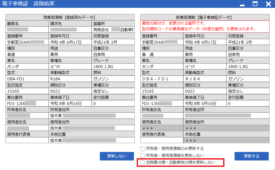Select 登録番号 field in 現車両情報 panel

pyautogui.click(x=27, y=42)
